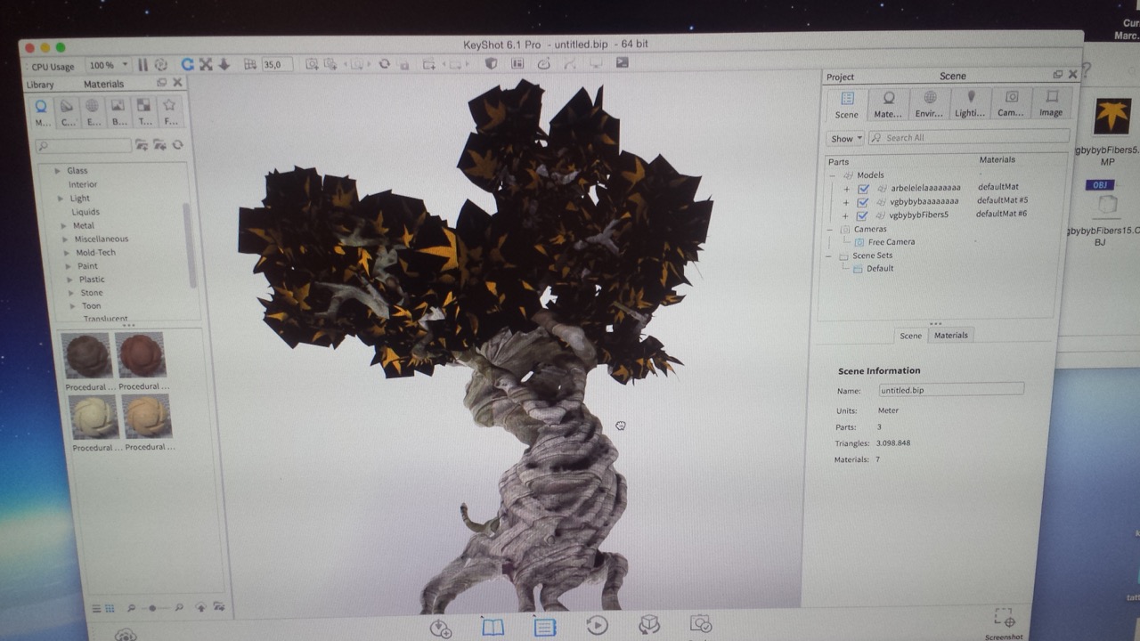Open the Camera tab in Project panel
The image size is (1140, 641).
(x=1011, y=103)
